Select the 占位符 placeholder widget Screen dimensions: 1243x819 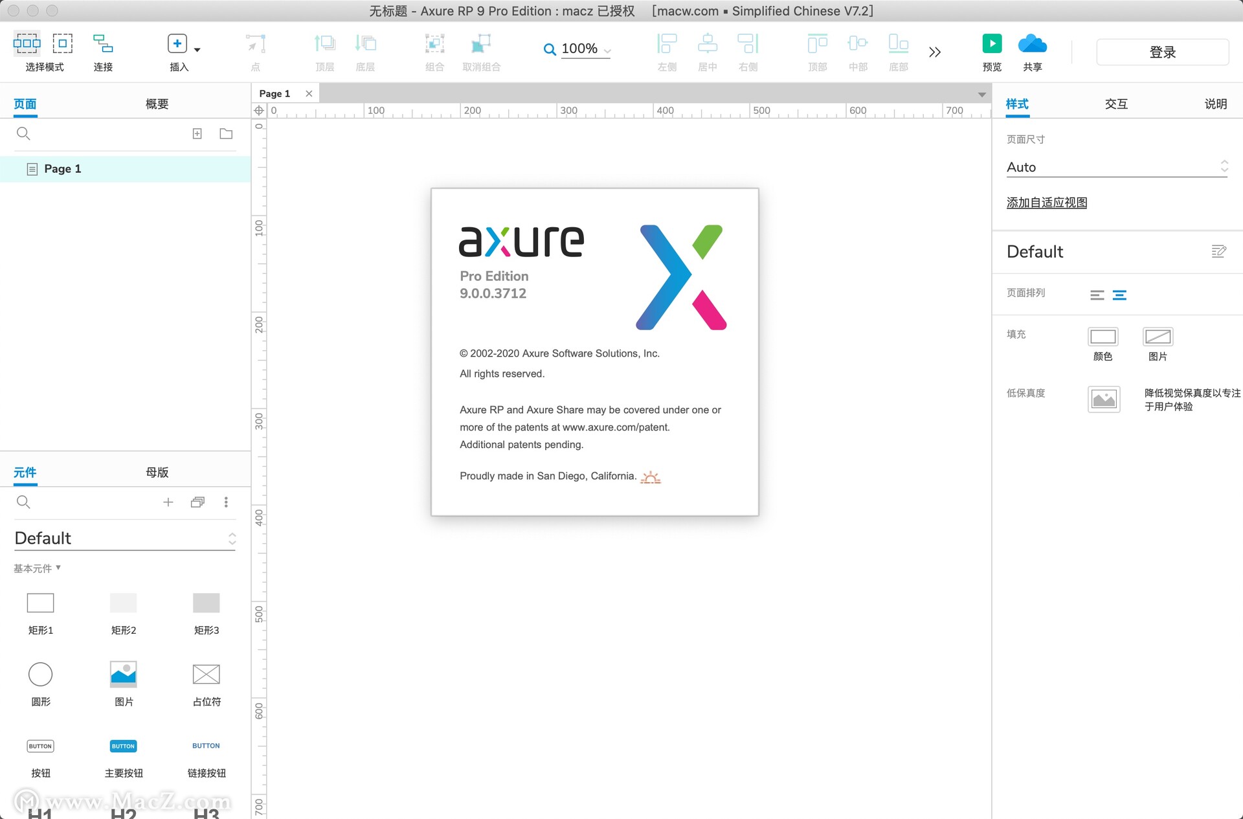207,684
